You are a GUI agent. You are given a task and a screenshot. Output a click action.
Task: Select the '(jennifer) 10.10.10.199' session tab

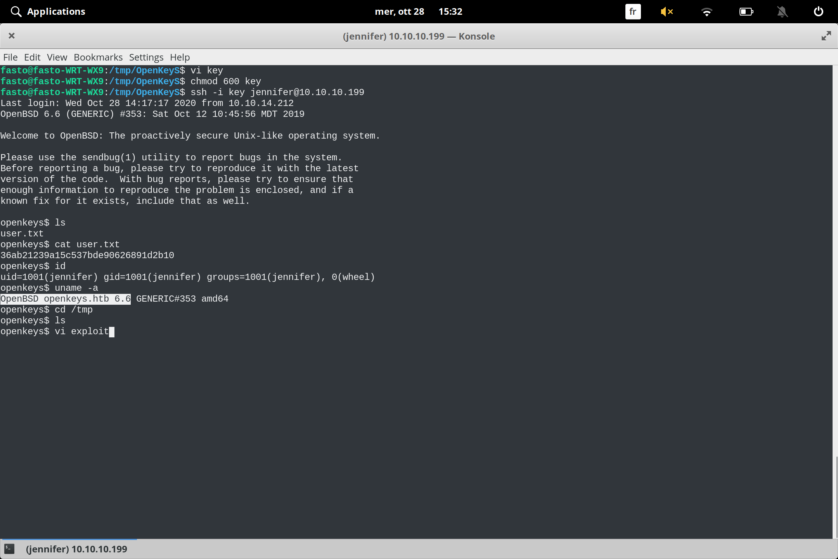(76, 549)
